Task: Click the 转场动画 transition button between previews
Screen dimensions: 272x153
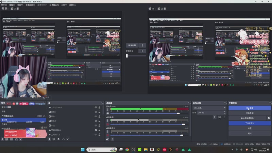Action: pos(132,45)
